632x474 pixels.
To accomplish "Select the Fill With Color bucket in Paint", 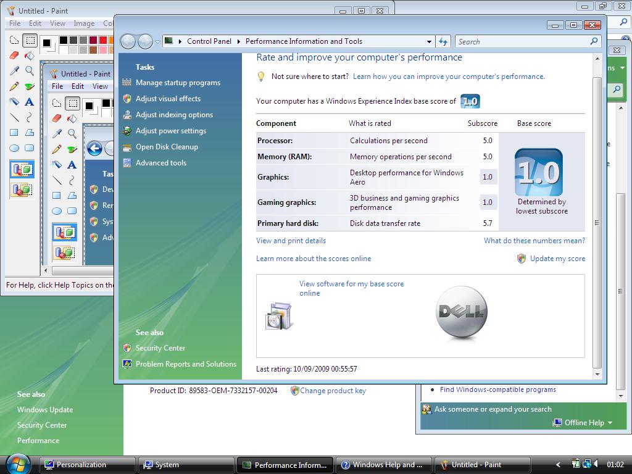I will pyautogui.click(x=30, y=56).
